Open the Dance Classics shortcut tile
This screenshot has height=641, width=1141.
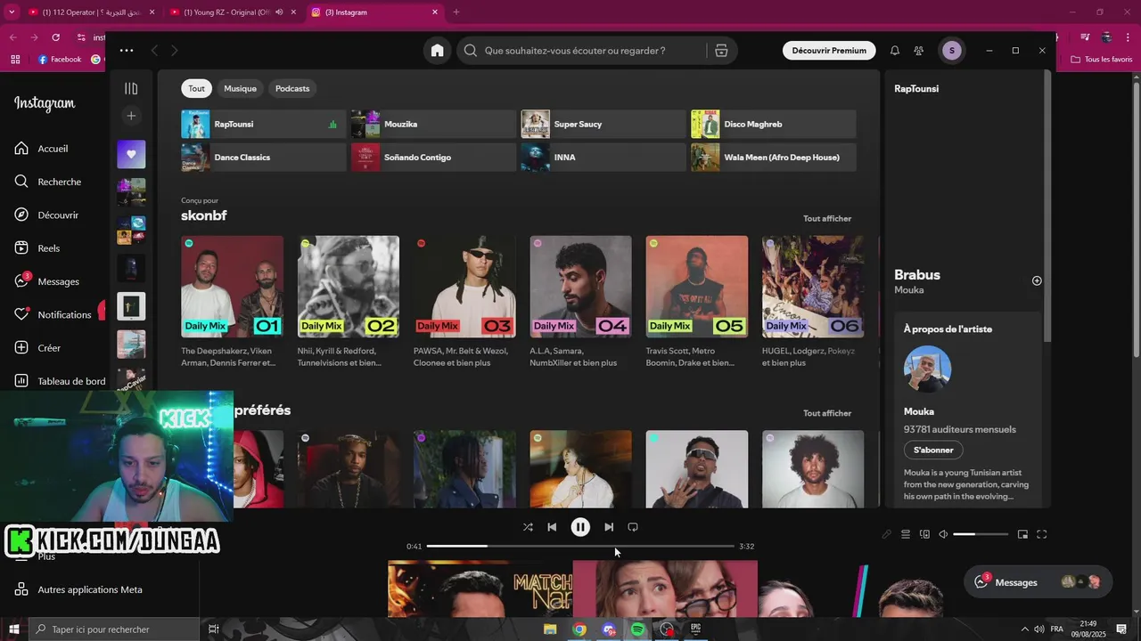click(263, 158)
